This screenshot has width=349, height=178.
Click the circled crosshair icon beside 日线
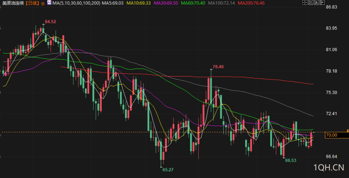43,3
